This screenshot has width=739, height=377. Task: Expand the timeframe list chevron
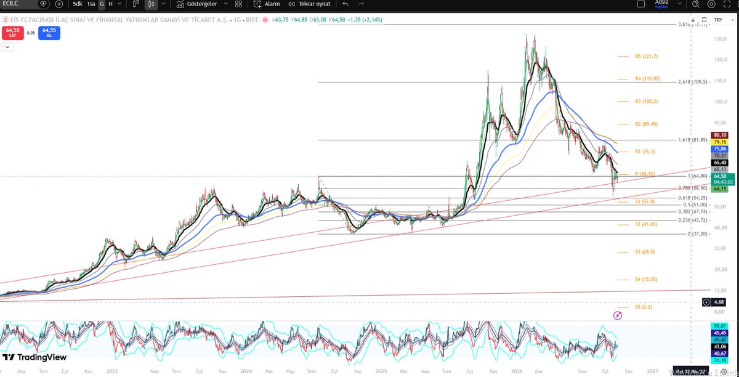tap(120, 4)
